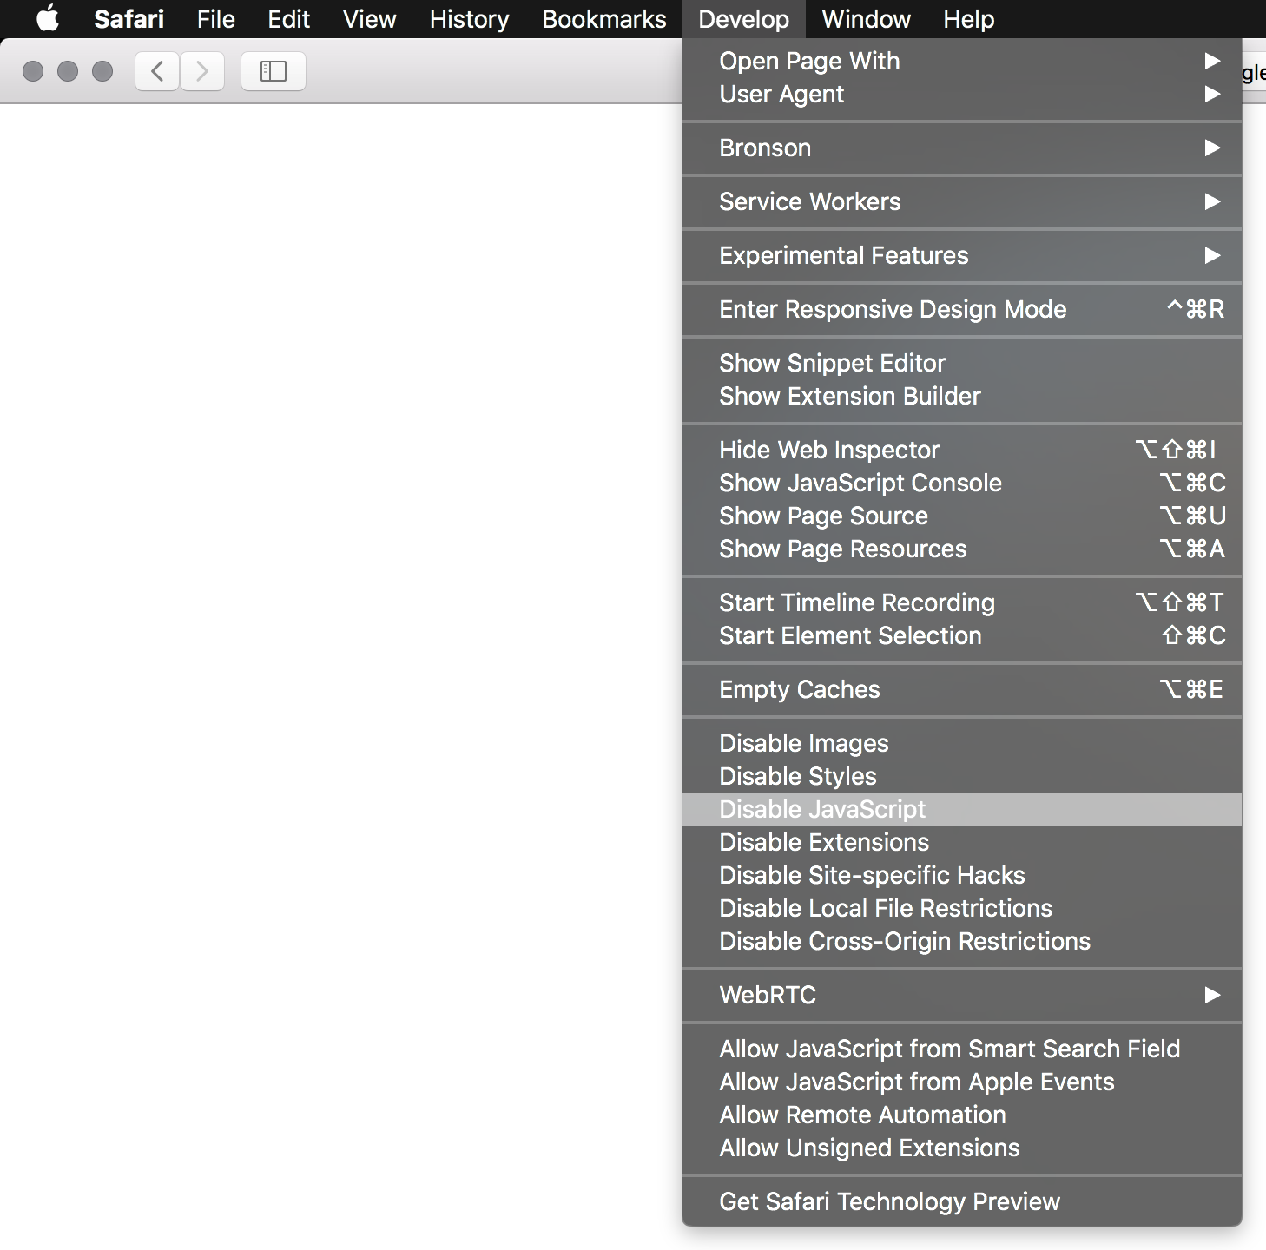This screenshot has height=1250, width=1266.
Task: Select Empty Caches
Action: pyautogui.click(x=962, y=689)
